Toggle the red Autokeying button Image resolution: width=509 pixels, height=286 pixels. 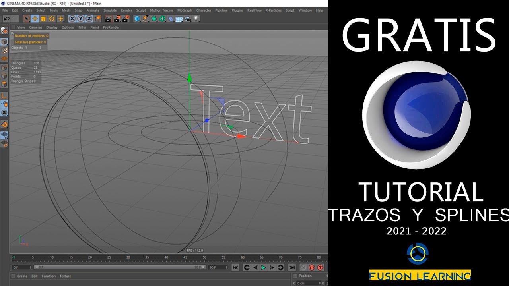[x=312, y=267]
